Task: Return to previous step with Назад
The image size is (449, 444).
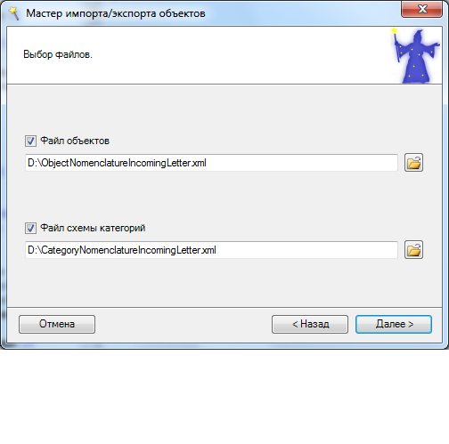Action: click(x=310, y=324)
